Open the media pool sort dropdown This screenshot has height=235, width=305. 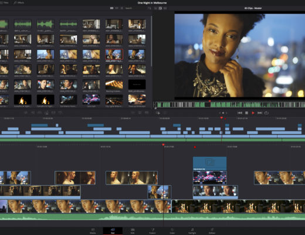pos(150,8)
